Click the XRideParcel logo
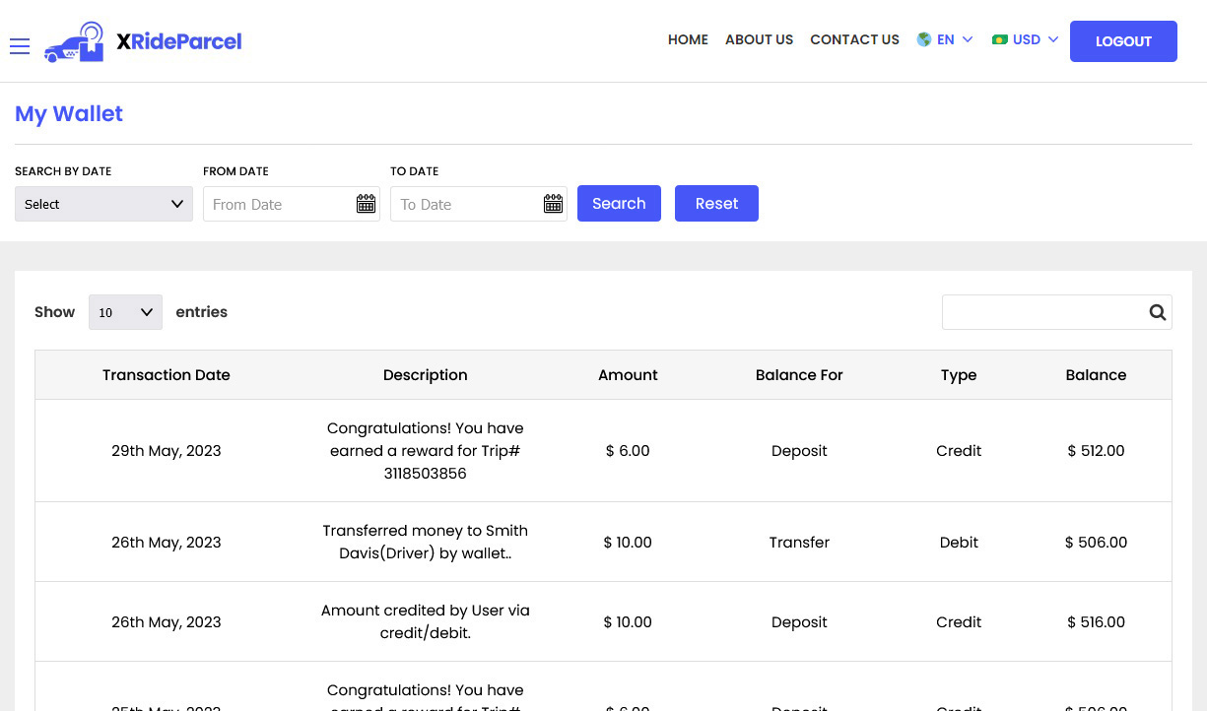 tap(143, 41)
